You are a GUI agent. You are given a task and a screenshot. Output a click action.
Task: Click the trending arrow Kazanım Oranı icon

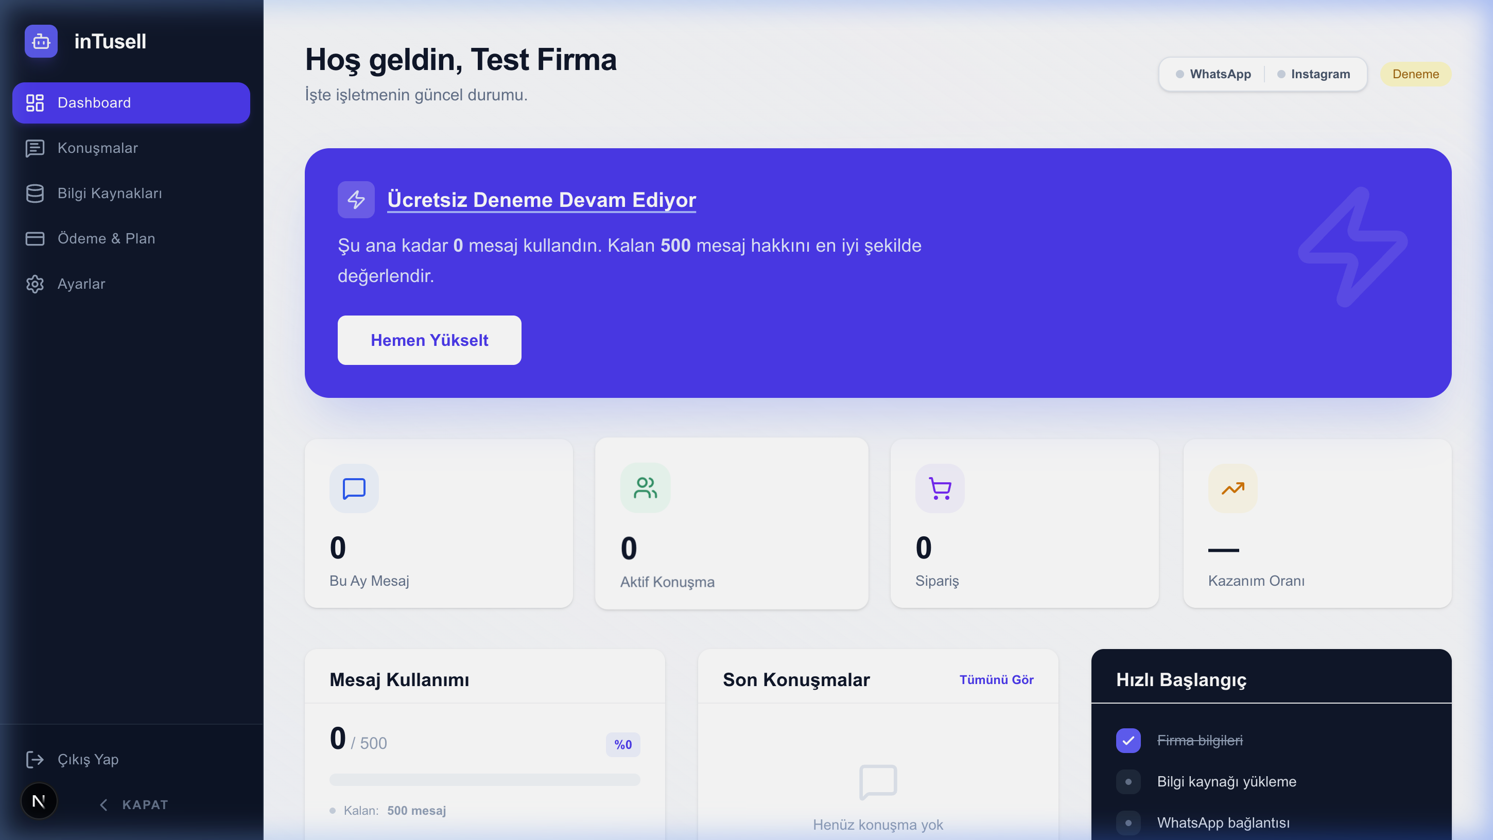pos(1232,488)
